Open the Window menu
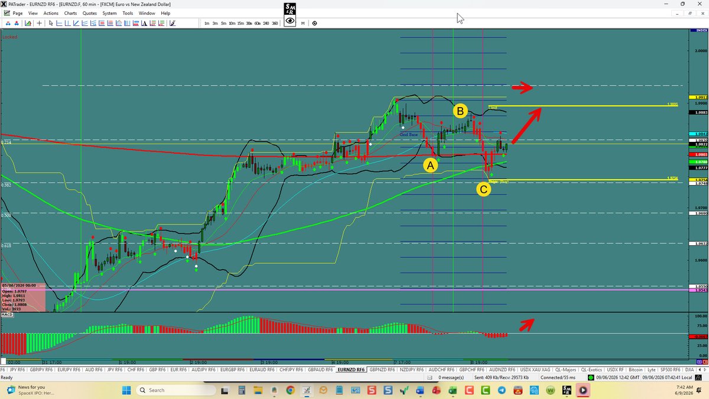The width and height of the screenshot is (709, 399). pos(147,12)
